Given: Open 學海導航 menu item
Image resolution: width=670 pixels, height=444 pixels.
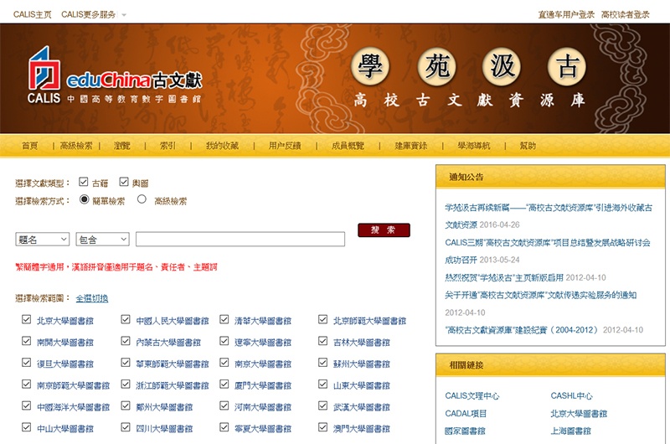Looking at the screenshot, I should [x=474, y=146].
